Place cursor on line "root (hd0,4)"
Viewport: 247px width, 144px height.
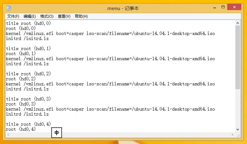click(x=21, y=129)
